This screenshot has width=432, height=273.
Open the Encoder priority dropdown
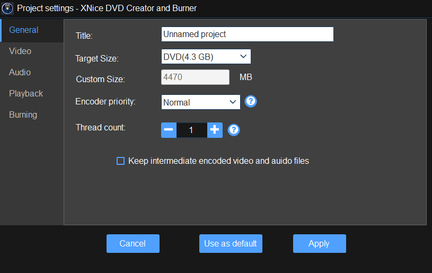pyautogui.click(x=200, y=102)
